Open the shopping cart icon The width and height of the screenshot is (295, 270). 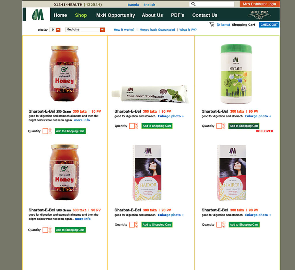(x=212, y=24)
